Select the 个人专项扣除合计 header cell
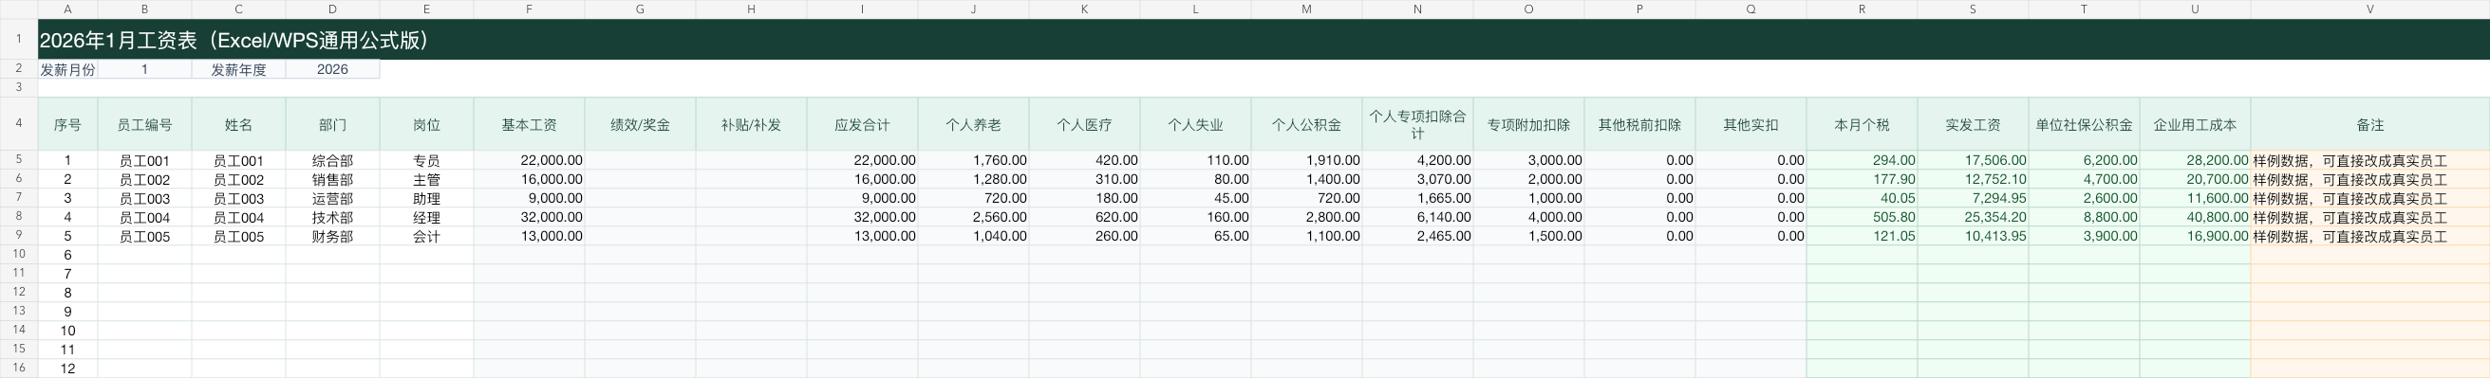The image size is (2490, 378). point(1418,124)
